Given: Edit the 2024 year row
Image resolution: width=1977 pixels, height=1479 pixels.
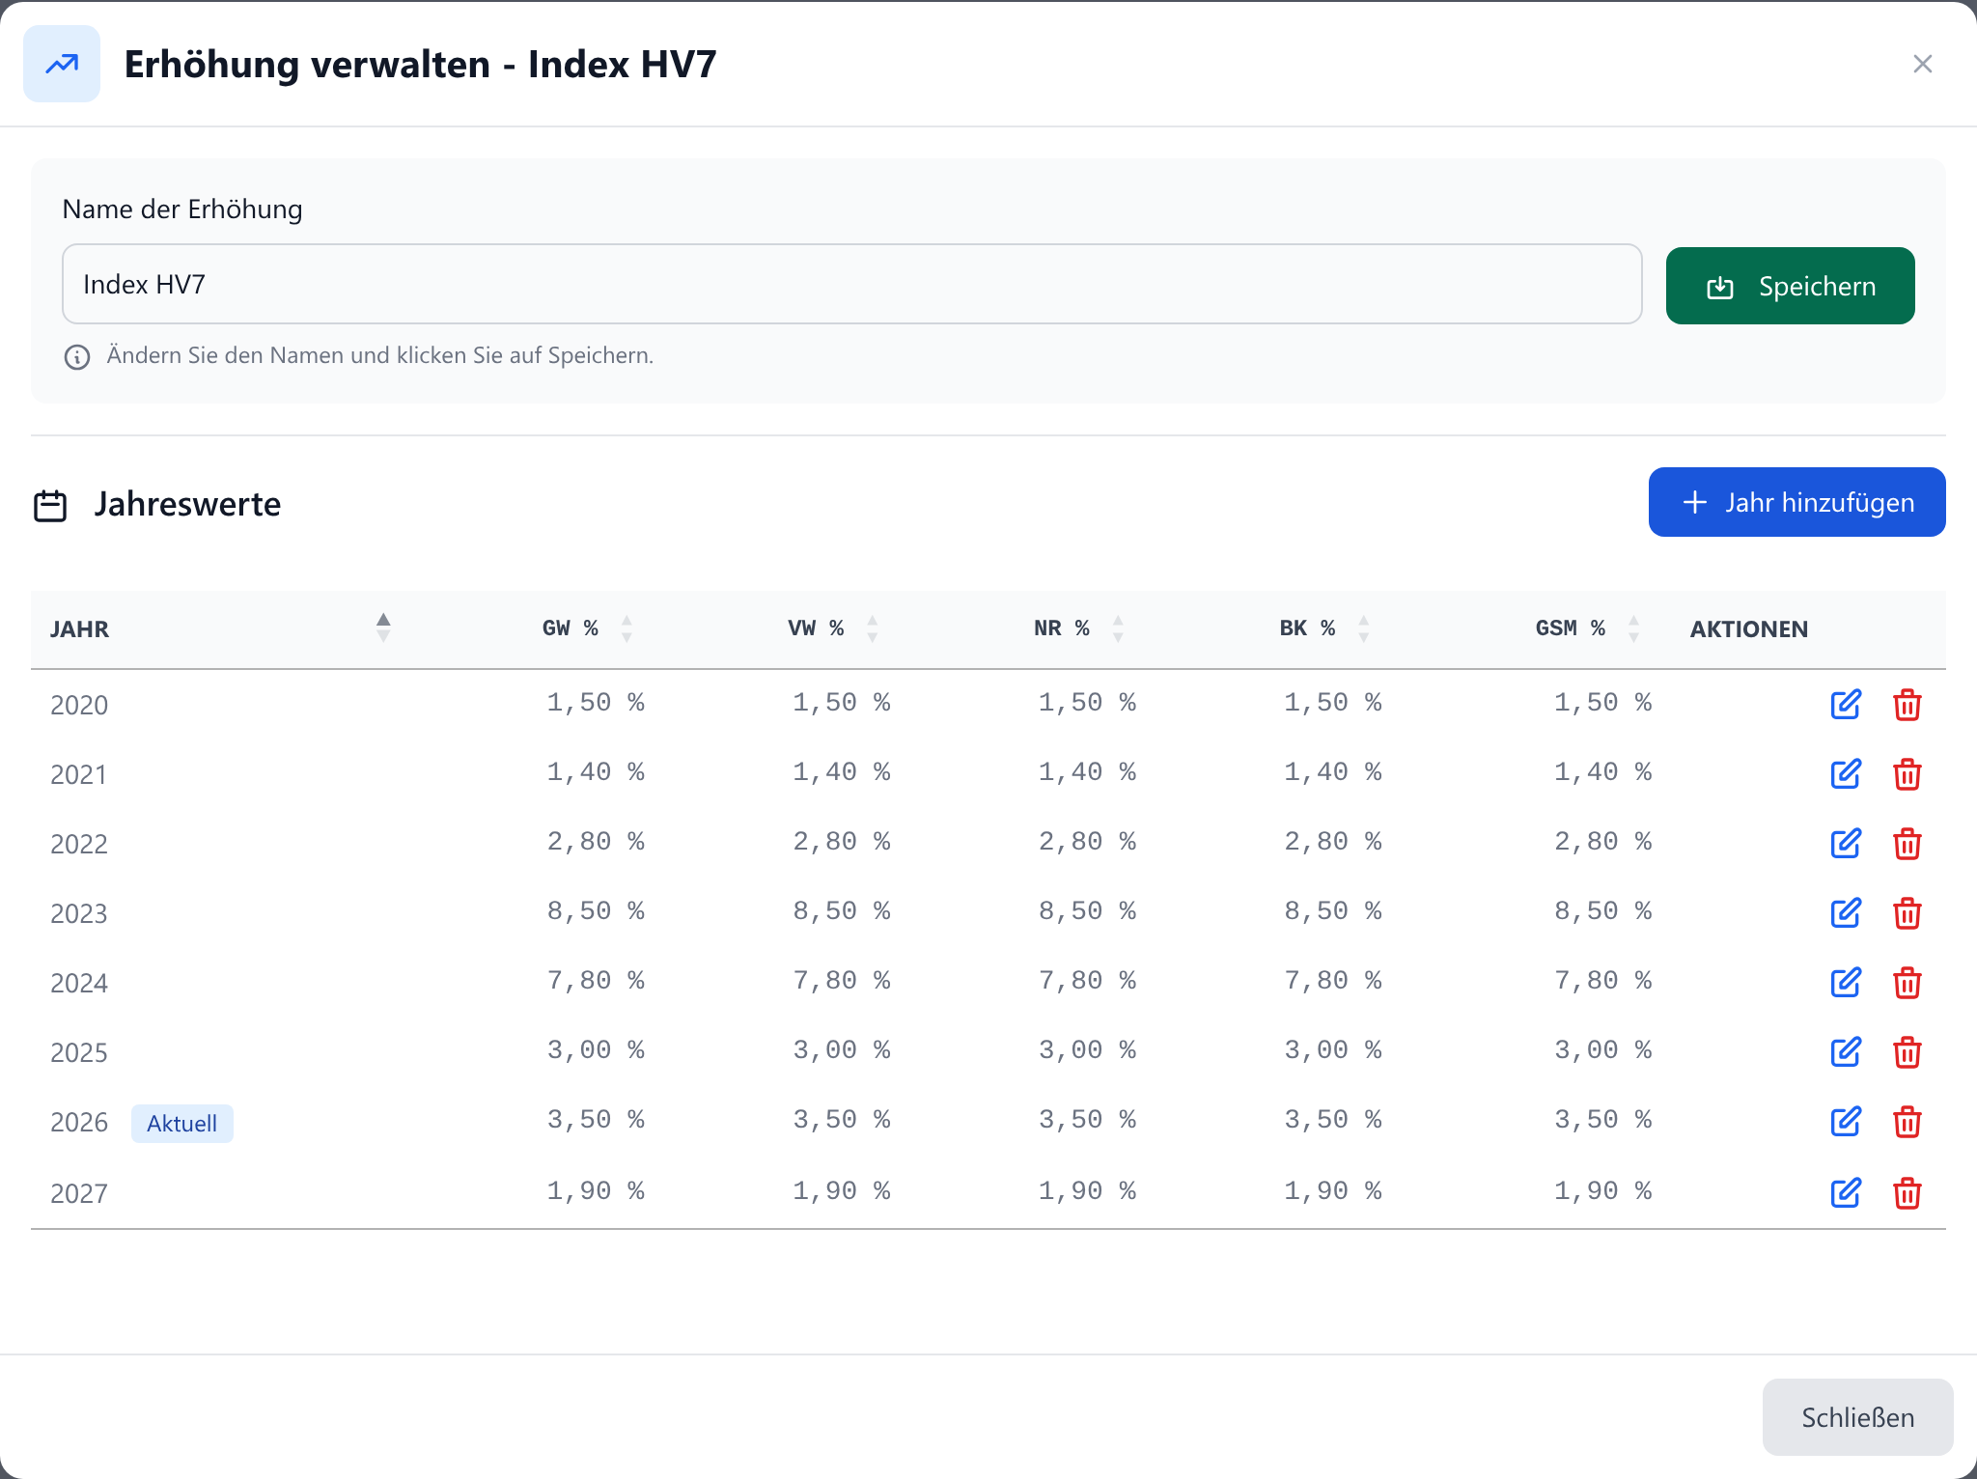Looking at the screenshot, I should click(x=1845, y=983).
